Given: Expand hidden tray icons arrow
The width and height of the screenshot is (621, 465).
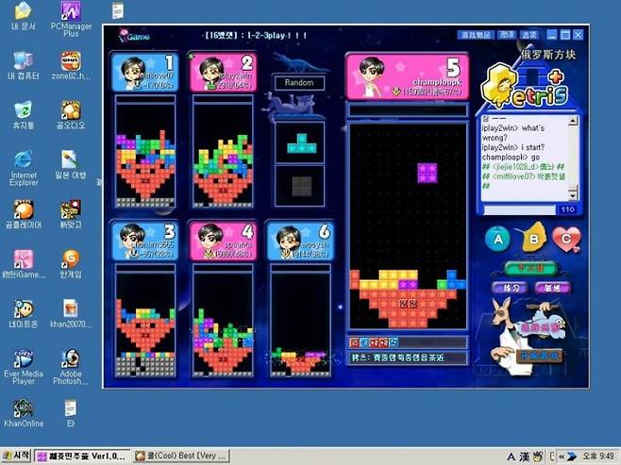Looking at the screenshot, I should click(562, 457).
